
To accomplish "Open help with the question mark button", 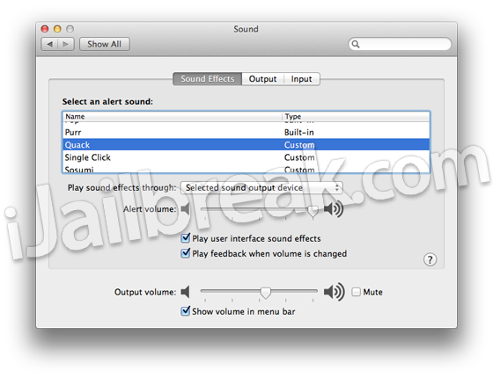I will click(x=430, y=259).
